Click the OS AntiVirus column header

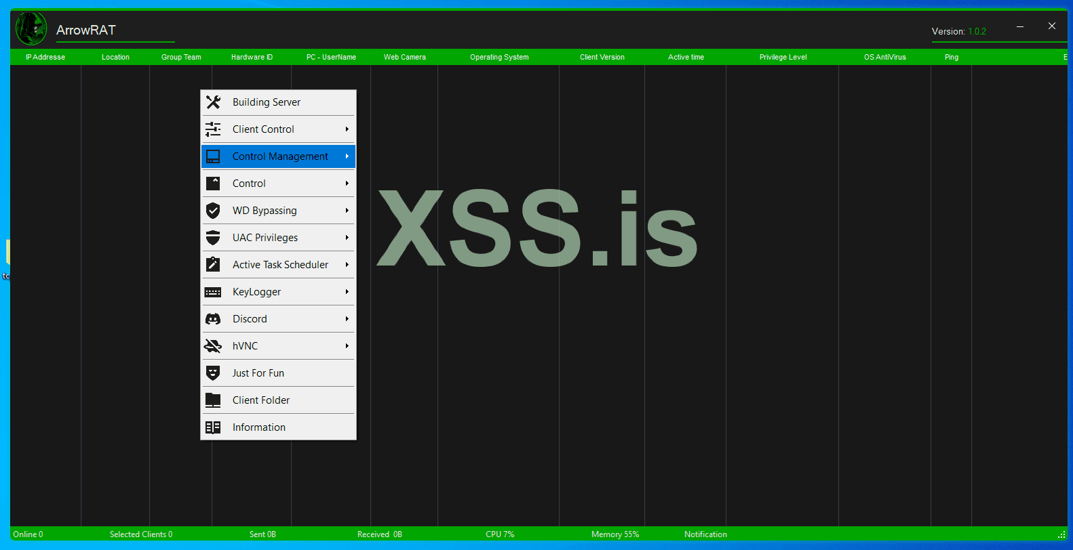[x=885, y=57]
